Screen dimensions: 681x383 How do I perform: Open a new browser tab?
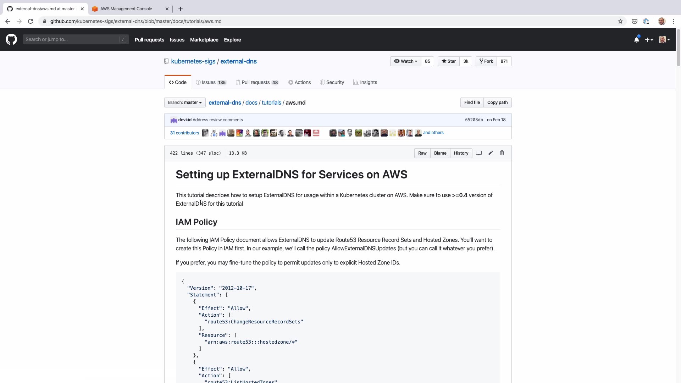pyautogui.click(x=180, y=9)
